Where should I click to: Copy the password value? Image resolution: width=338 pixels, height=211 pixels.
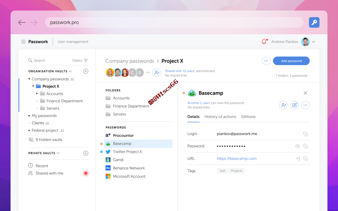(x=306, y=146)
